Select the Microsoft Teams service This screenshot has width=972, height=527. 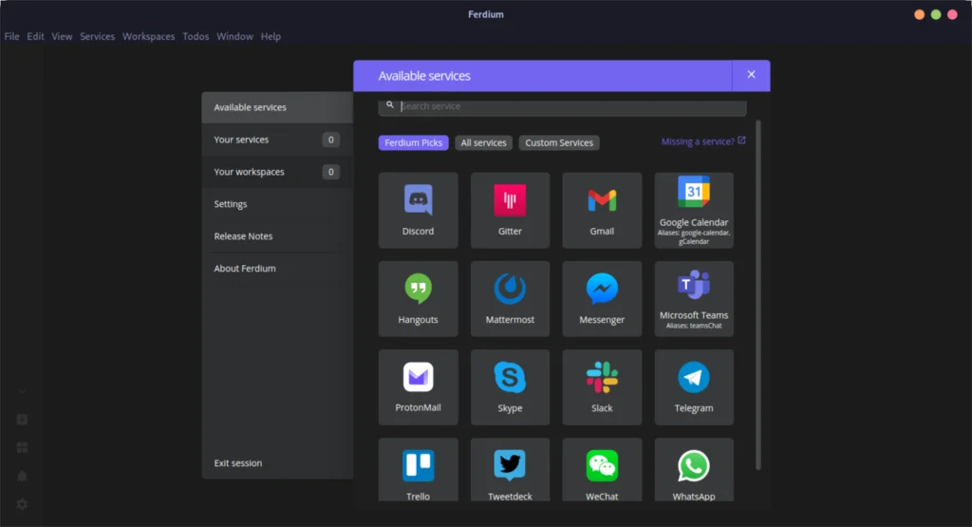click(x=694, y=299)
